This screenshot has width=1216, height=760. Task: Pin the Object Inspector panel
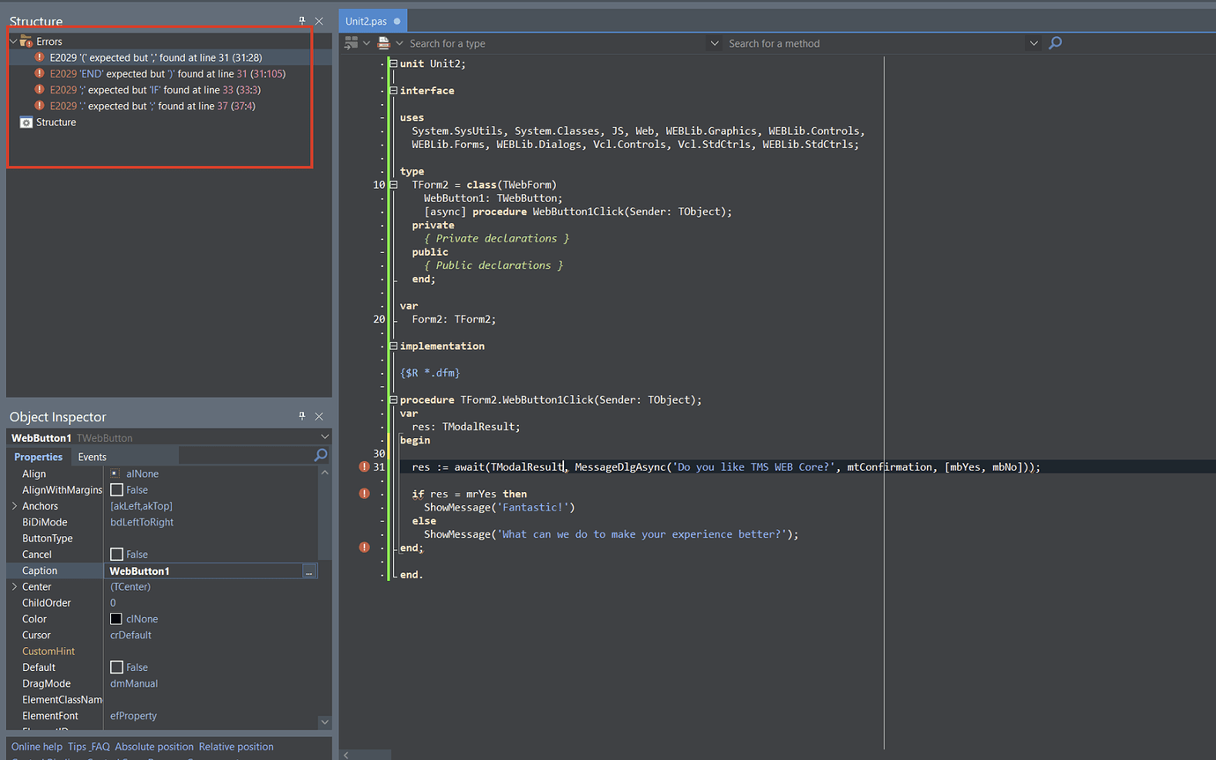301,415
